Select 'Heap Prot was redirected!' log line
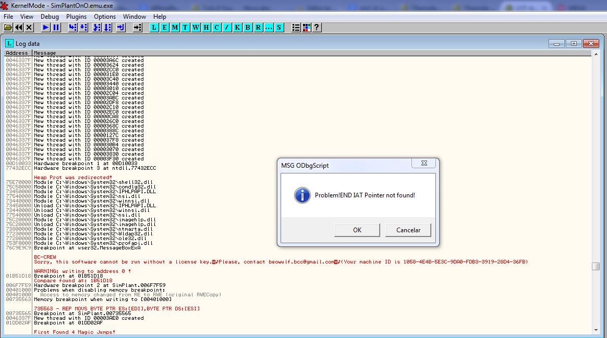Image resolution: width=607 pixels, height=338 pixels. [x=73, y=178]
